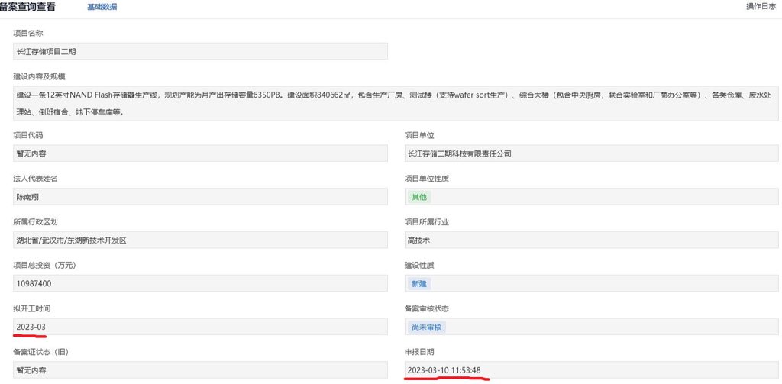
Task: Click the 项目名称 field with 长江存储项目二期
Action: pyautogui.click(x=201, y=51)
